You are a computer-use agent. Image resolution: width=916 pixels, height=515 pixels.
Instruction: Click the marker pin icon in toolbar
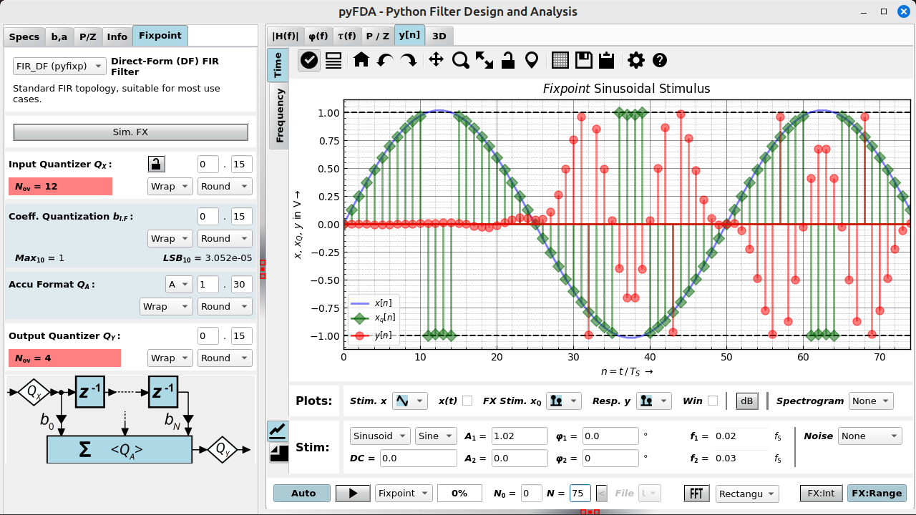coord(532,60)
